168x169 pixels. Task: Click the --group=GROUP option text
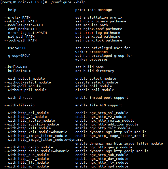17,56
